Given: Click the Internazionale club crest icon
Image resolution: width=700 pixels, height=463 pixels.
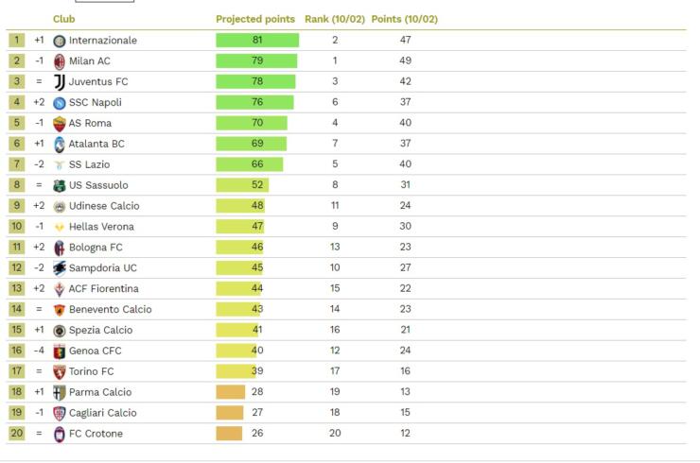Looking at the screenshot, I should [60, 41].
